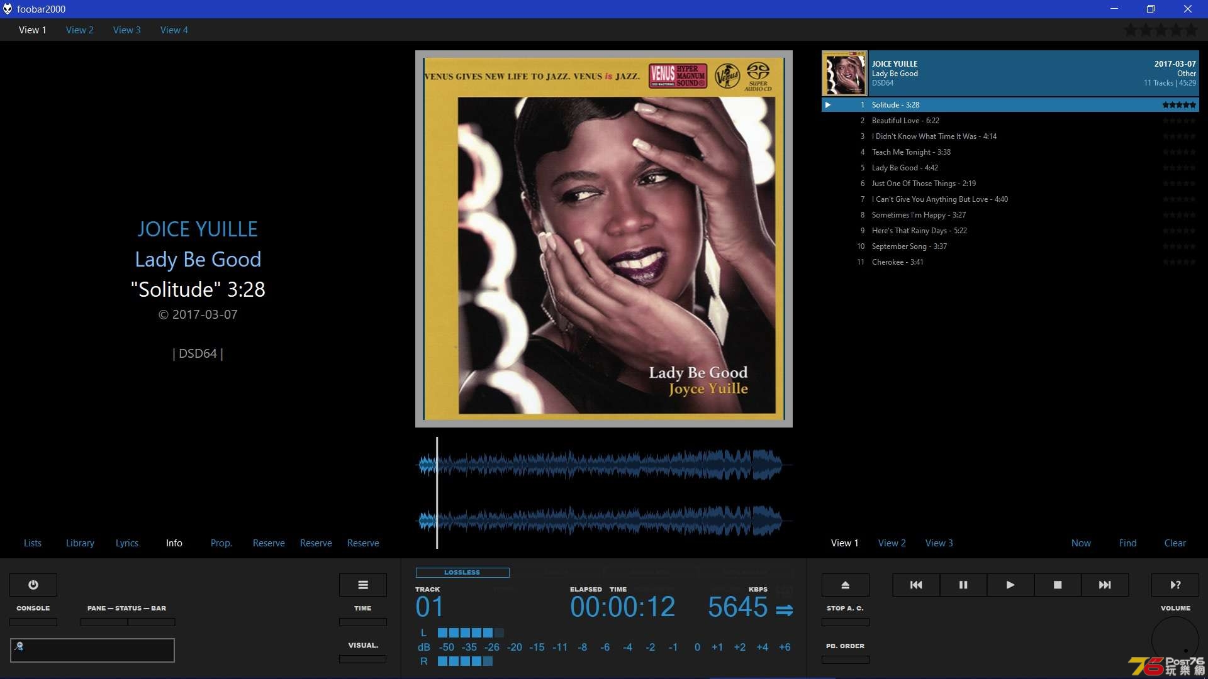
Task: Open the Prop. tab
Action: tap(221, 543)
